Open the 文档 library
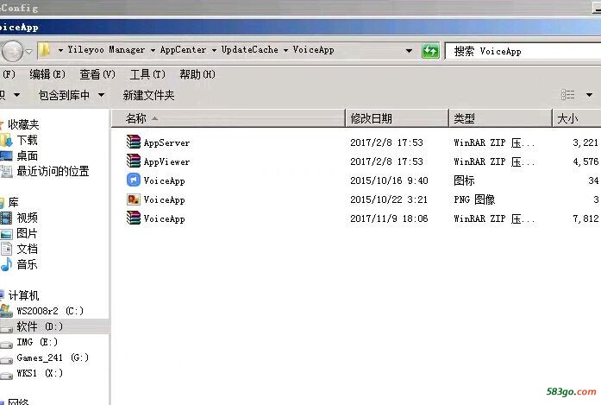 coord(27,249)
